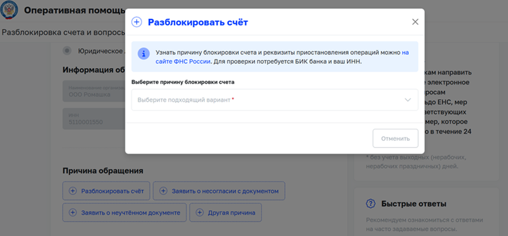Click the Оперативная помощь page title

pos(74,11)
